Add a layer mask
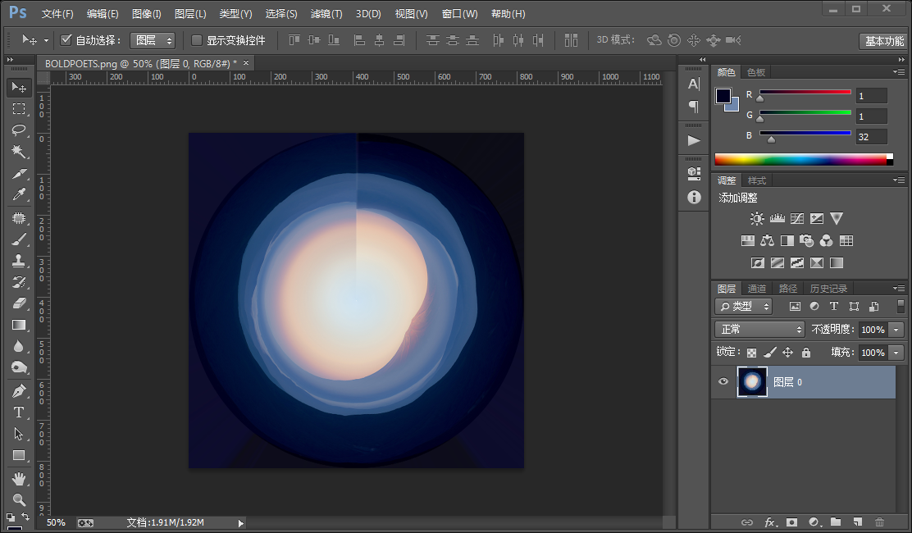The width and height of the screenshot is (912, 533). pos(791,522)
